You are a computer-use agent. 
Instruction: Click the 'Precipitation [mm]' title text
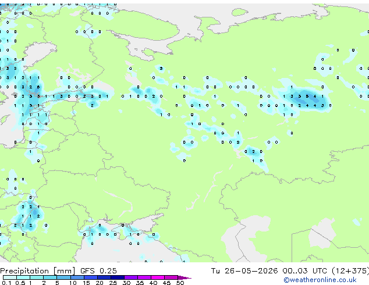[x=38, y=271]
